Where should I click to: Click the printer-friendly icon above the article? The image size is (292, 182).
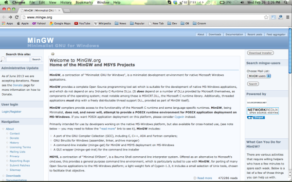pos(53,54)
